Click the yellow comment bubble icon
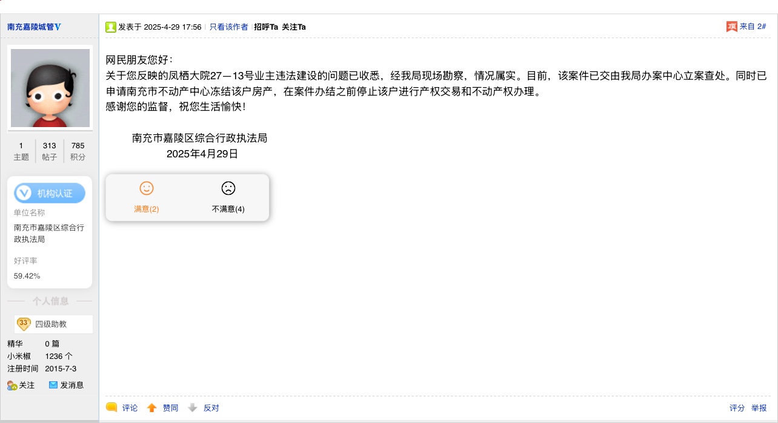This screenshot has height=423, width=778. point(111,407)
